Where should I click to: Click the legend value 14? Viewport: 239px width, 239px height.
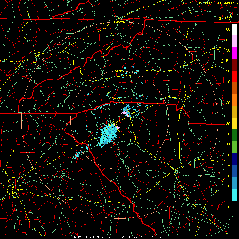(228, 165)
